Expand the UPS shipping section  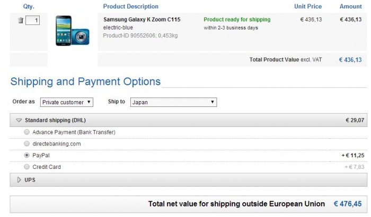click(19, 180)
